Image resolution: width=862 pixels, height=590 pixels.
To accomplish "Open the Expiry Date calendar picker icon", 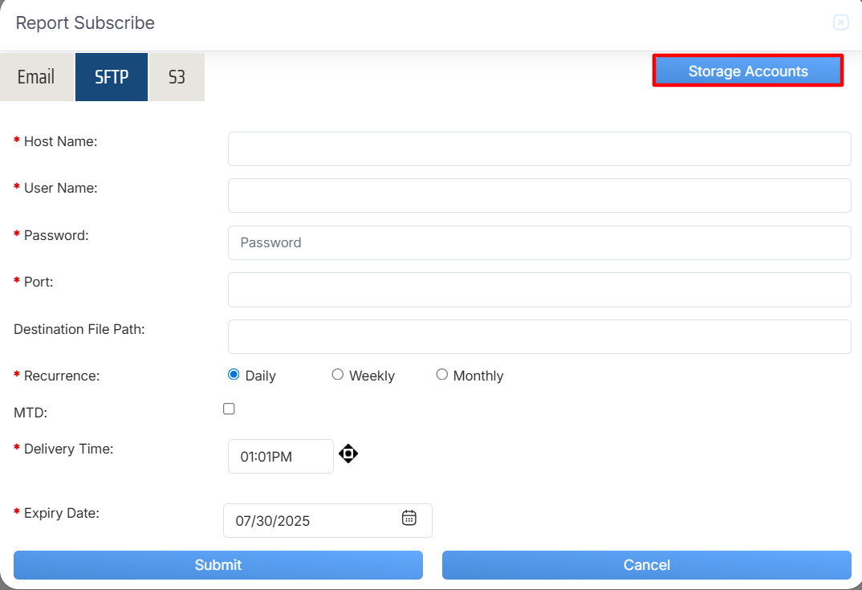I will click(409, 519).
